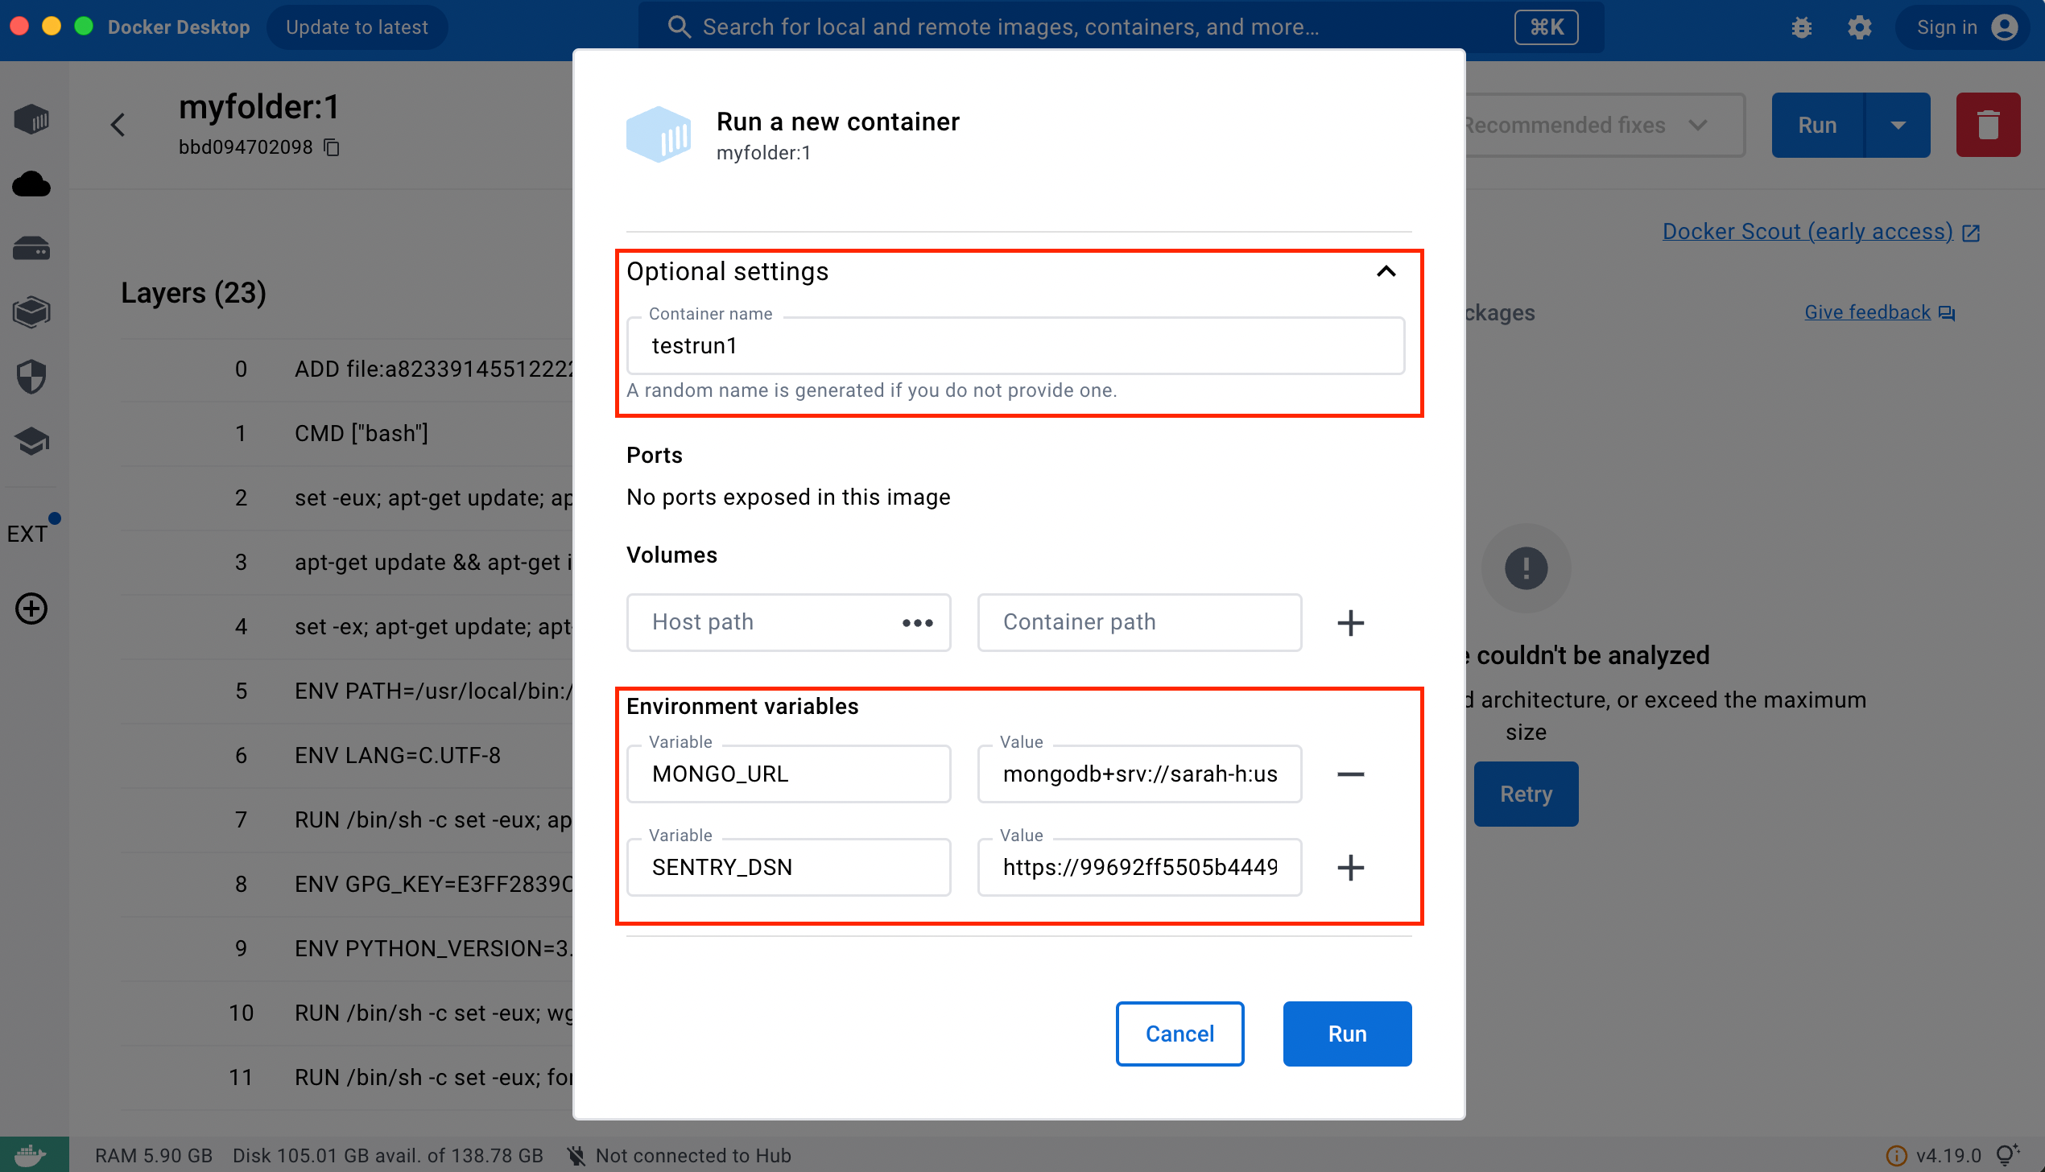Click the Retry button

pos(1526,794)
